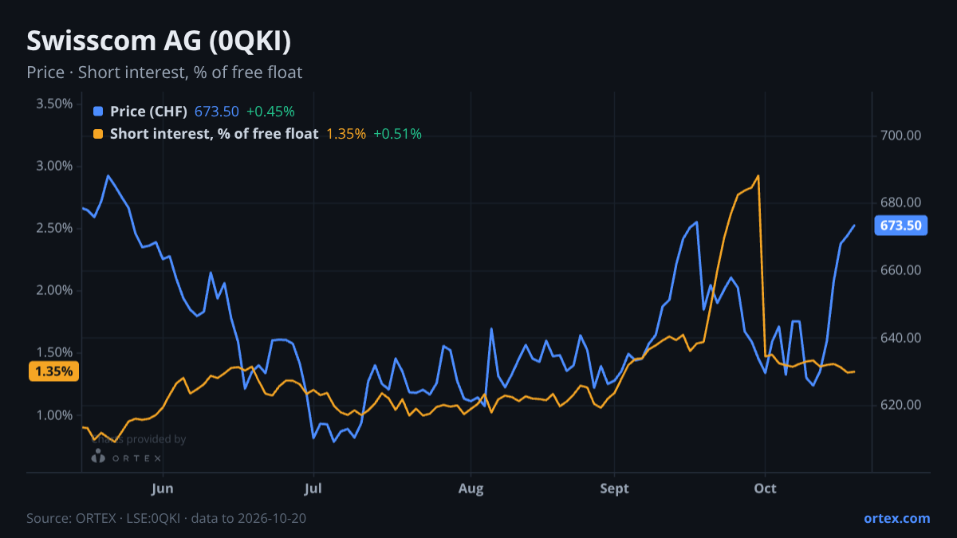Click the Oct label on the date axis
Screen dimensions: 957x538
pos(765,488)
